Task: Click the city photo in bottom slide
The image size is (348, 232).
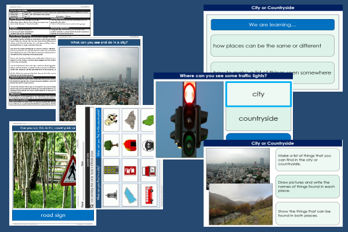Action: point(238,166)
